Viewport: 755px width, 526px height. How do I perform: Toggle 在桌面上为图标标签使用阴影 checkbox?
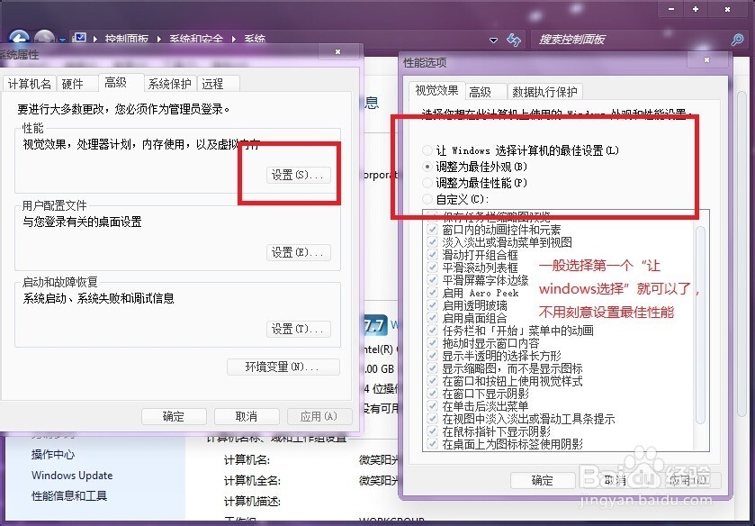pyautogui.click(x=432, y=443)
